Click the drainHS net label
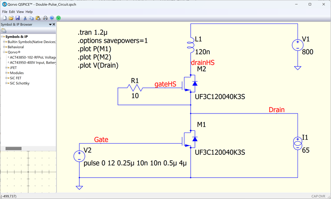 [203, 62]
